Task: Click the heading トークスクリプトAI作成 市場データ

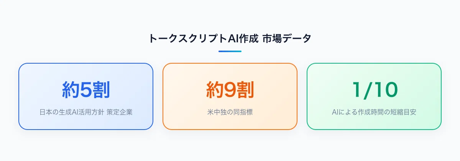Action: [x=230, y=39]
